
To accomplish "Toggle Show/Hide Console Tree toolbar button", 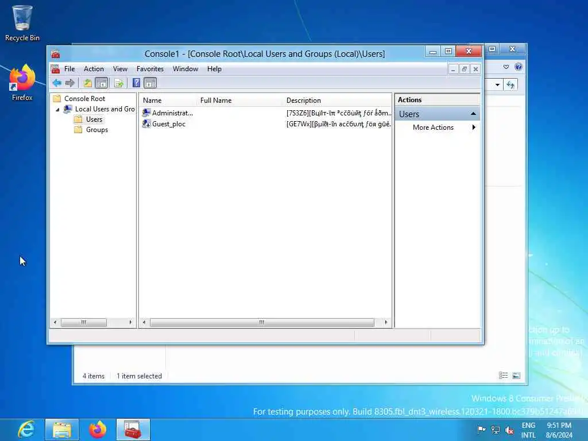I will pyautogui.click(x=101, y=83).
